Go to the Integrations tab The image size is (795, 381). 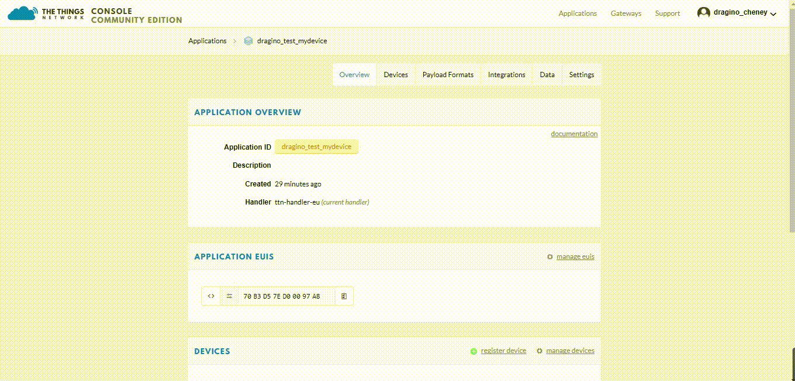[x=507, y=75]
